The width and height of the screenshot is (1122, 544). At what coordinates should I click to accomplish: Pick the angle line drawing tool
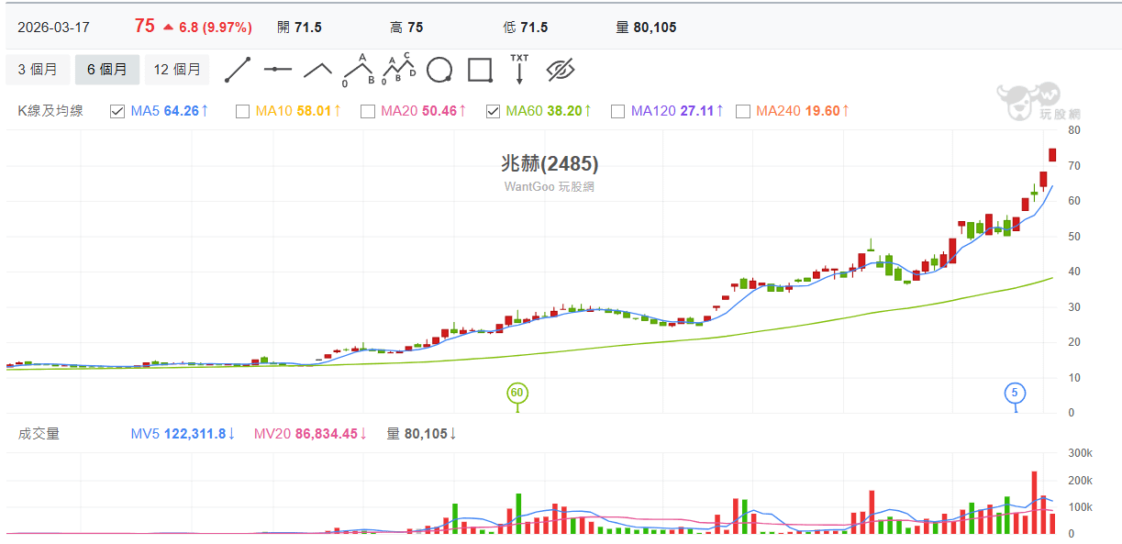pyautogui.click(x=317, y=70)
